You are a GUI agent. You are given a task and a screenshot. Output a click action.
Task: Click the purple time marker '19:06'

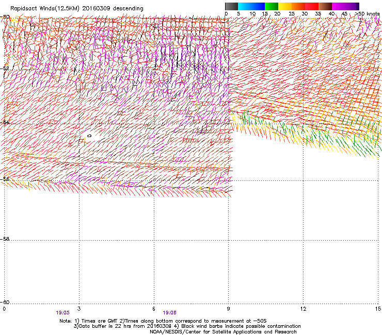[169, 313]
